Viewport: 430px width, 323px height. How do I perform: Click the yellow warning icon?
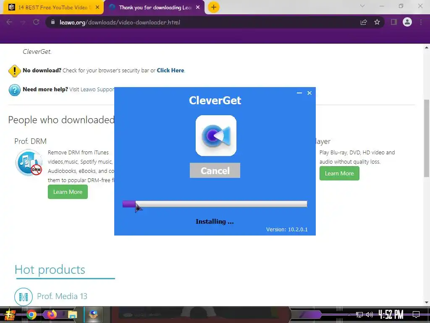pyautogui.click(x=15, y=71)
